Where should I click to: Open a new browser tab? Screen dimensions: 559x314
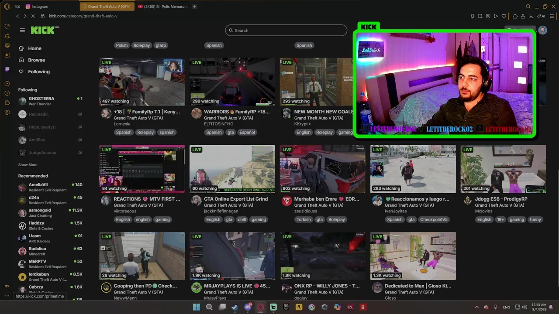pos(194,7)
